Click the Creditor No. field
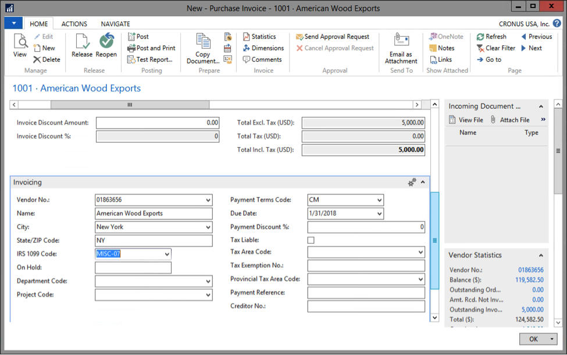This screenshot has width=567, height=355. 366,306
